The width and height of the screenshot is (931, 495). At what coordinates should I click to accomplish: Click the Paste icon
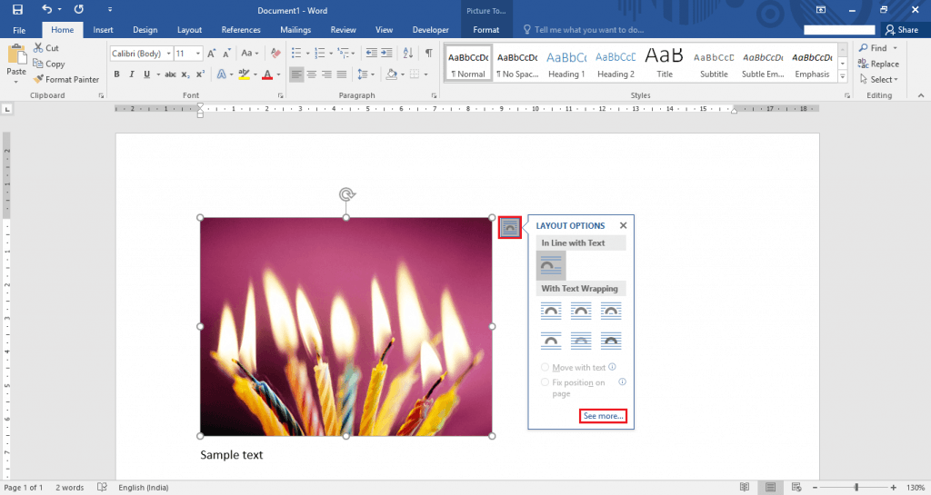pyautogui.click(x=16, y=54)
